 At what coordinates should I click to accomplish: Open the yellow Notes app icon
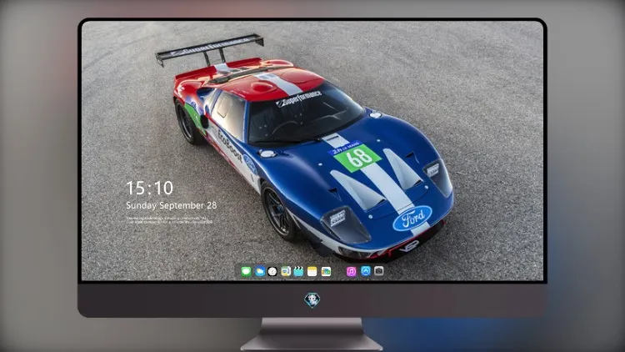312,271
